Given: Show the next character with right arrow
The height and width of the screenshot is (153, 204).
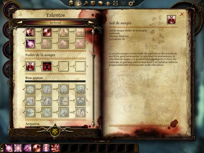Looking at the screenshot, I should (x=91, y=22).
